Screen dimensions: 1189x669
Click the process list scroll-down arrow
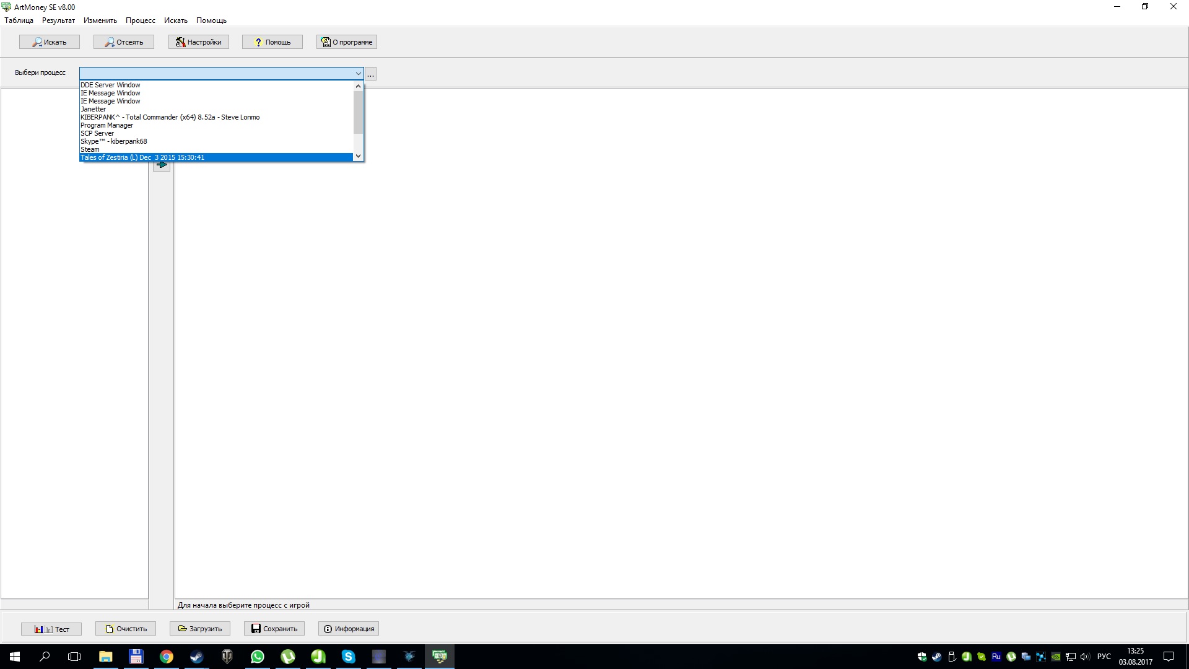(358, 156)
